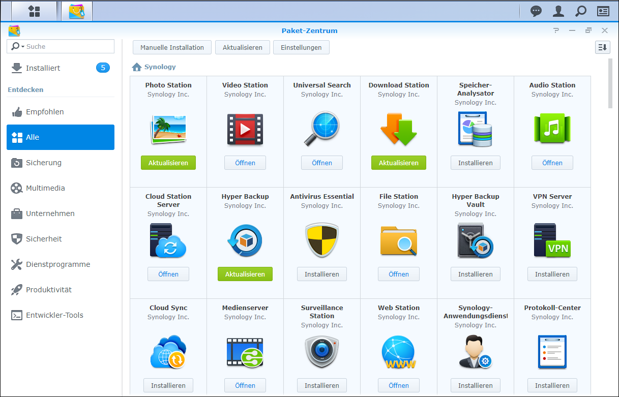The height and width of the screenshot is (397, 619).
Task: Click the Web Station globe icon
Action: [399, 352]
